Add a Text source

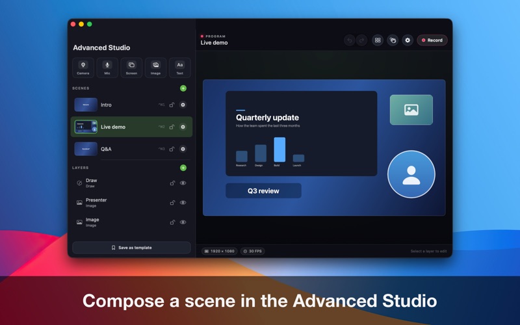tap(180, 68)
